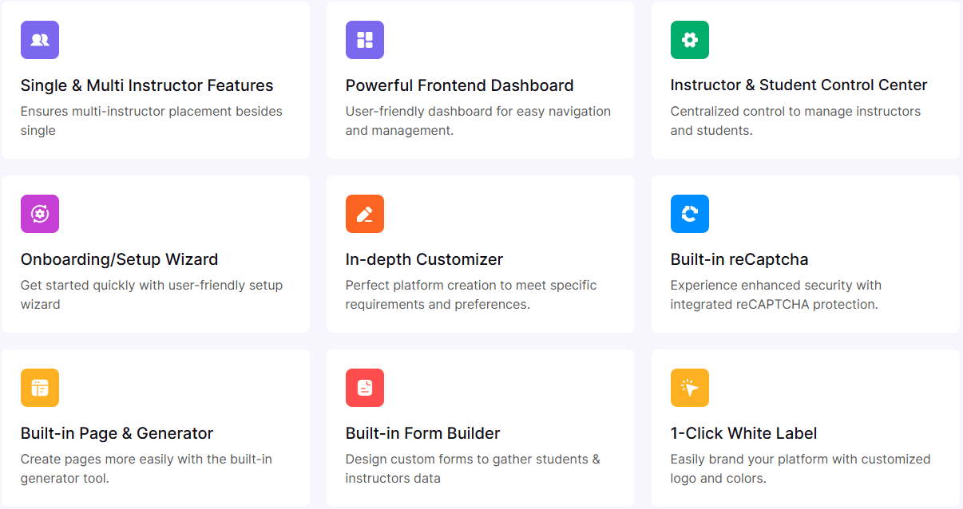
Task: Click the purple dashboard grid icon
Action: (x=365, y=40)
